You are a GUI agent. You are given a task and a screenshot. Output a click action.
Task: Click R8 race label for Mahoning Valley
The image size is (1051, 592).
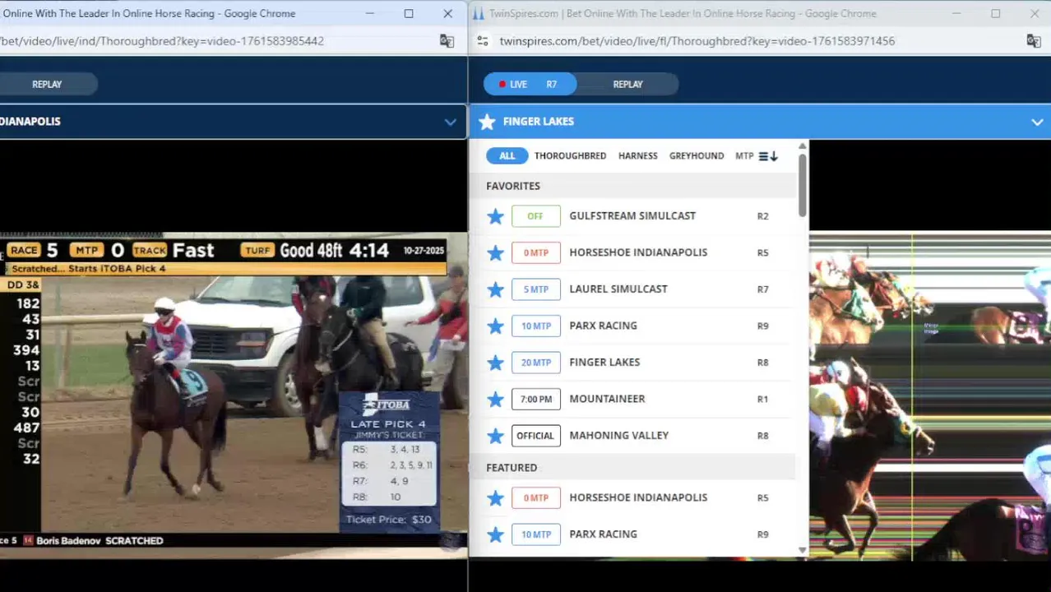point(762,436)
